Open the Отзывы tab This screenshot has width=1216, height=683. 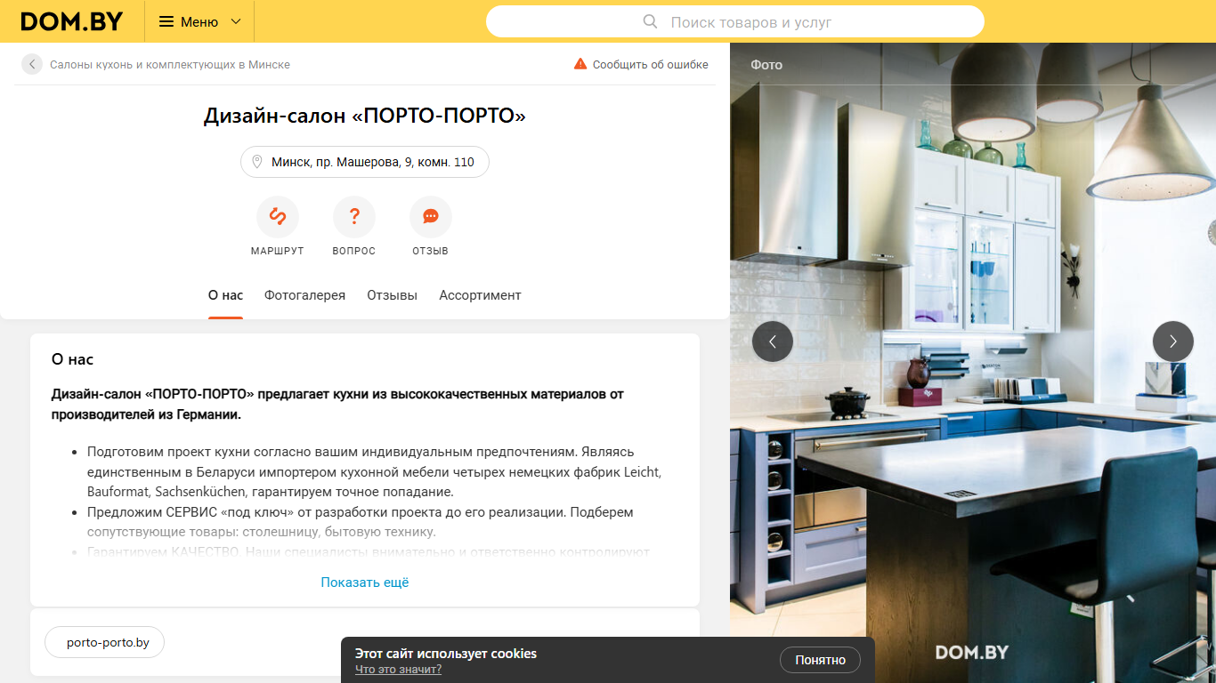tap(393, 295)
